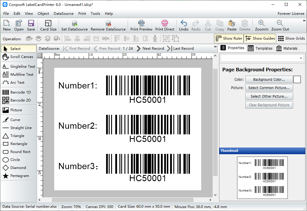The height and width of the screenshot is (211, 307).
Task: Open the File menu
Action: click(x=6, y=14)
